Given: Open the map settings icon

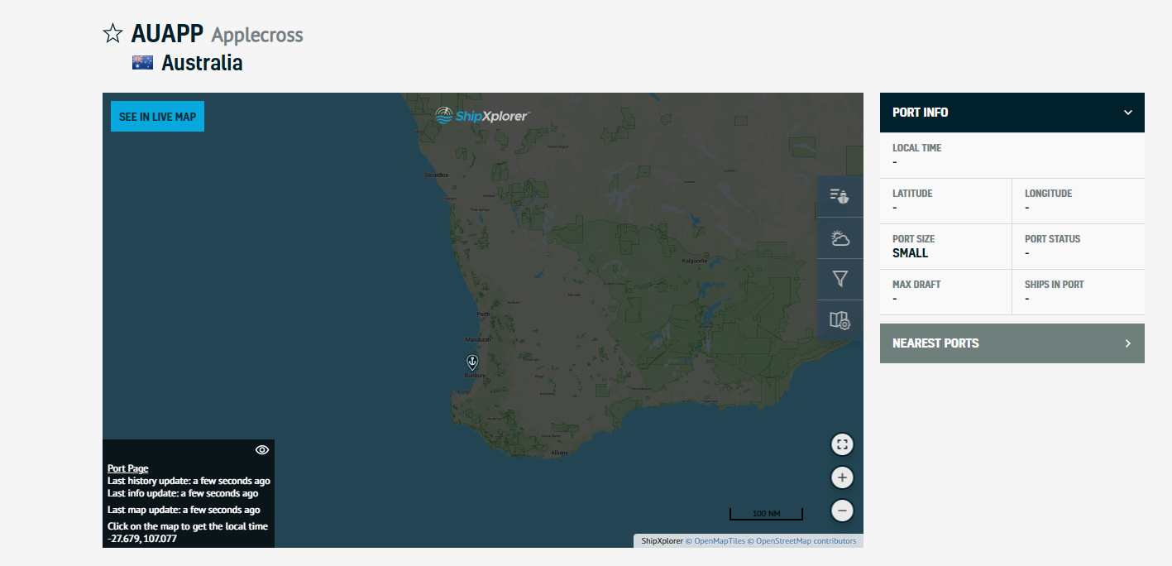Looking at the screenshot, I should (x=840, y=320).
